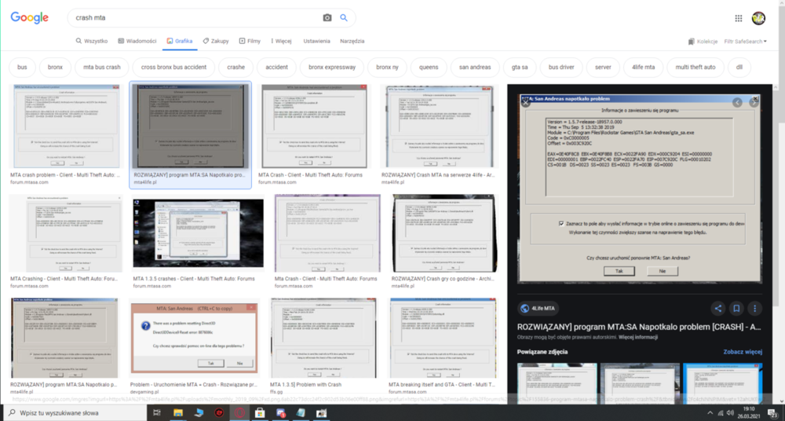Open MTA 1.3.5] Problem with Crash thumbnail
The width and height of the screenshot is (785, 421).
[323, 338]
